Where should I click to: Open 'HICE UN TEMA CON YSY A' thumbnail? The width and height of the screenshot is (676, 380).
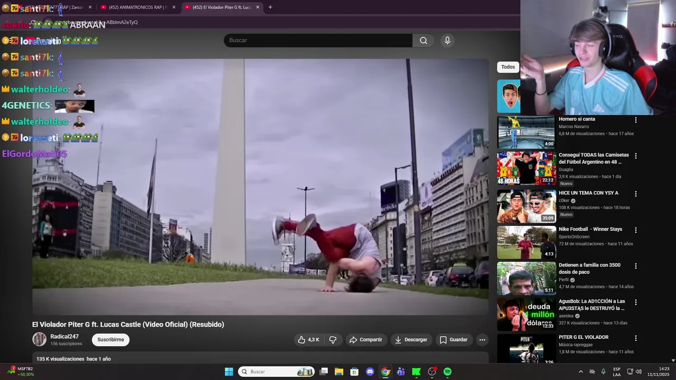[527, 206]
